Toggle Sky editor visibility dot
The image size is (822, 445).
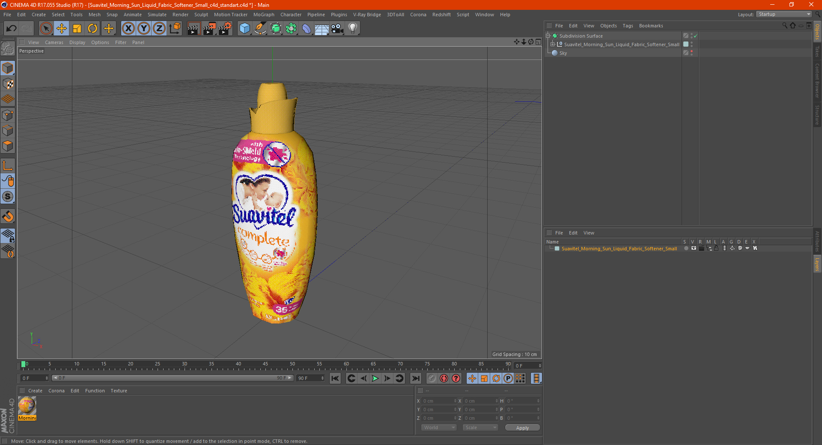[x=691, y=51]
